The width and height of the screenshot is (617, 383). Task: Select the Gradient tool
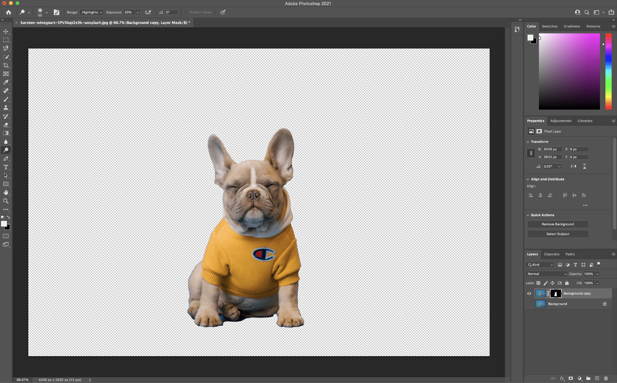pyautogui.click(x=6, y=133)
